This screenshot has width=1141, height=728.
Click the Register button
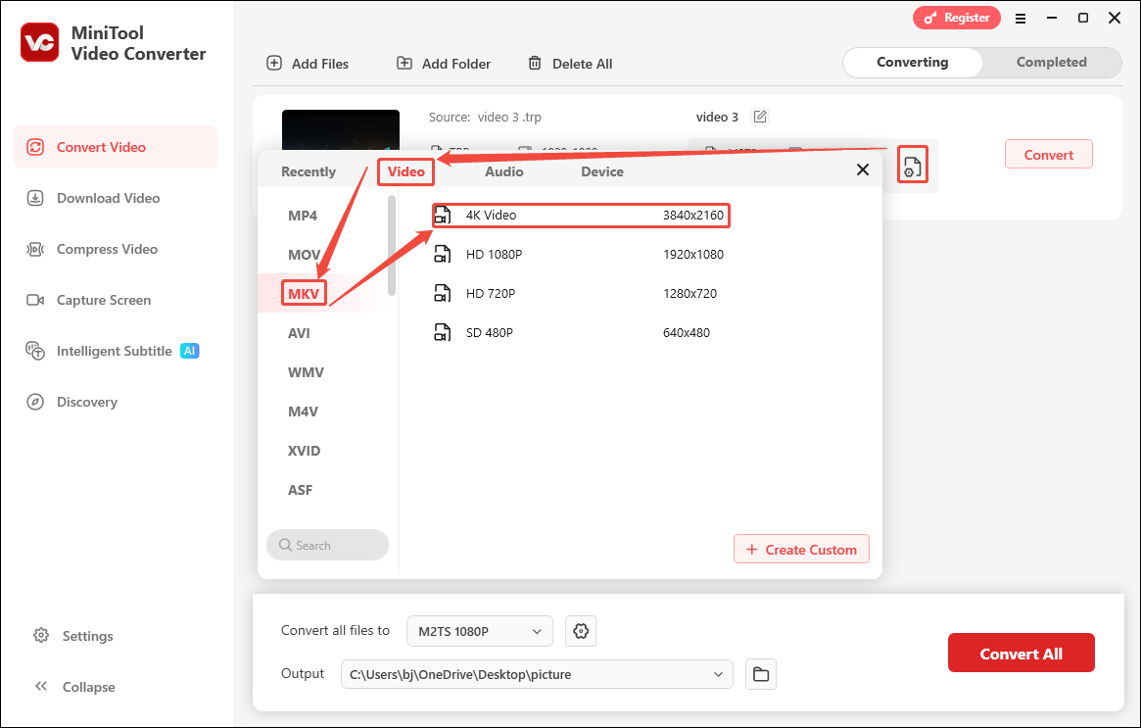957,18
